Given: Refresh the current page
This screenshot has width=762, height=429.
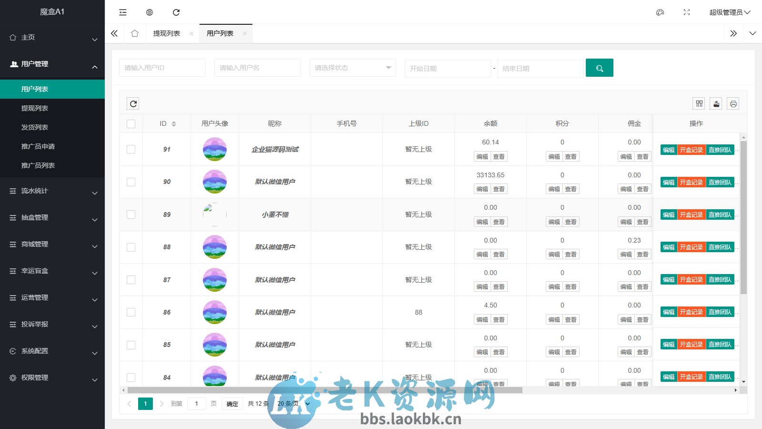Looking at the screenshot, I should (x=176, y=12).
